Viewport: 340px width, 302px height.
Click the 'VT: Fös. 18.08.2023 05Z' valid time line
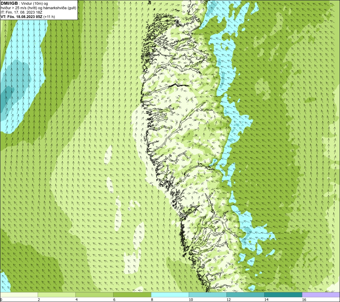28,17
